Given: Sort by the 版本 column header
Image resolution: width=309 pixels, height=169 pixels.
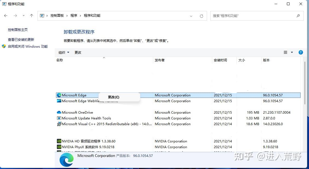Looking at the screenshot, I should [x=281, y=60].
